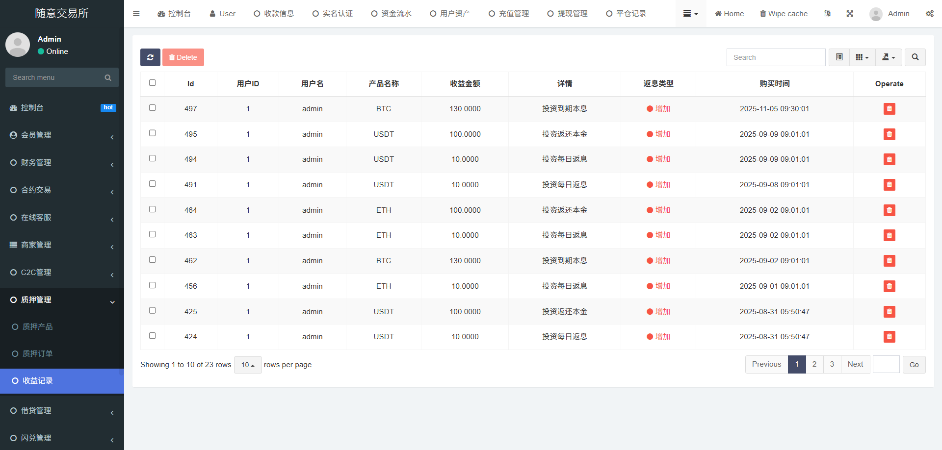Select the checkbox for row 495

153,133
